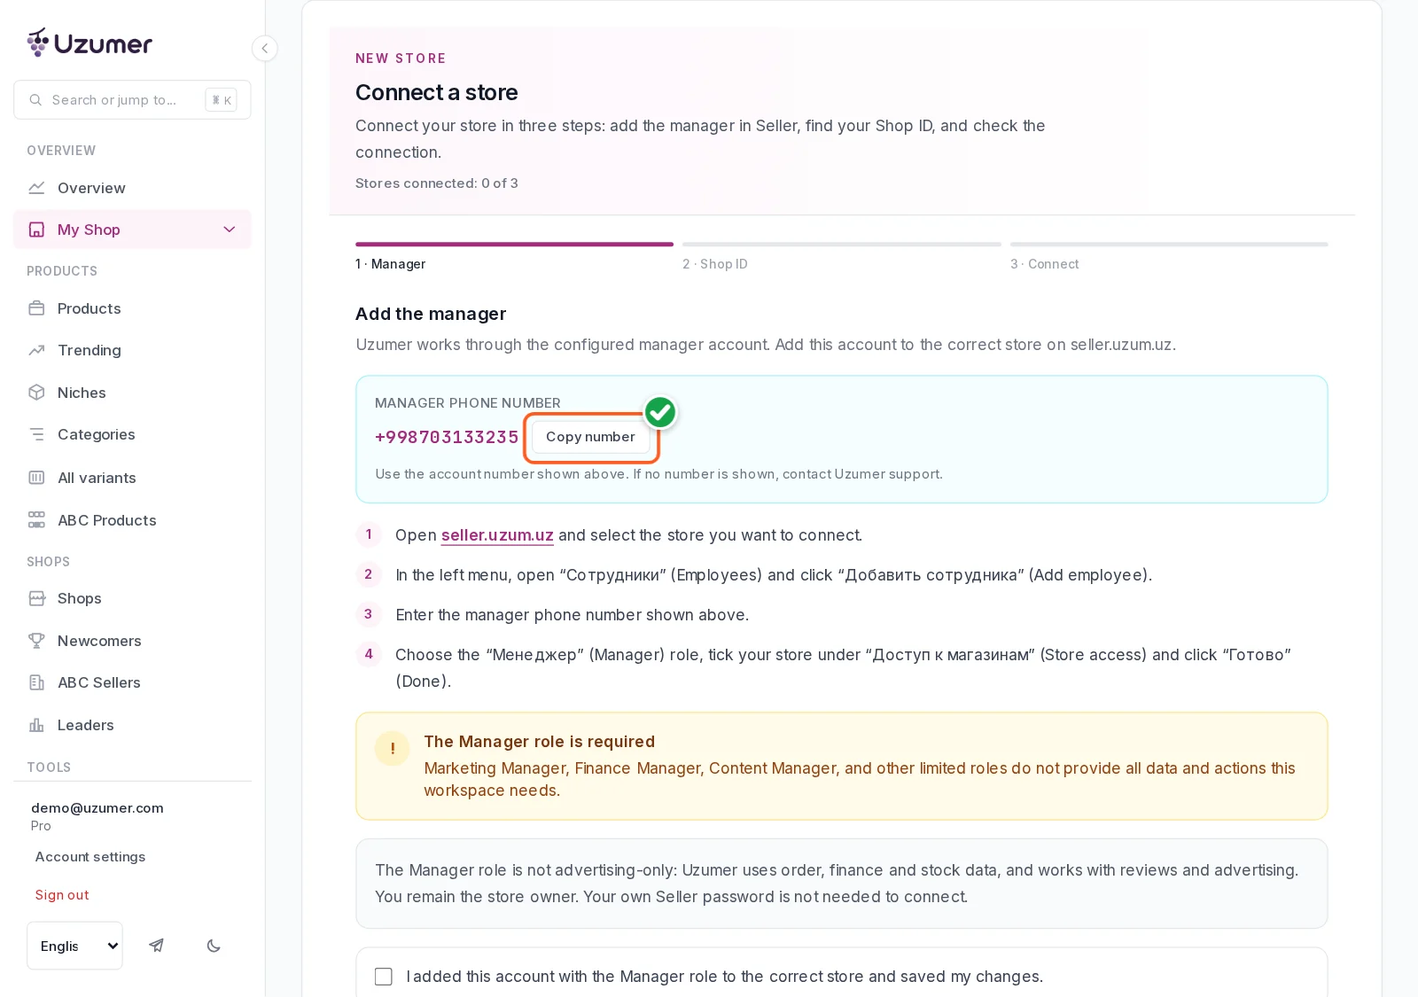Open the English language dropdown
The image size is (1418, 997).
click(x=75, y=946)
